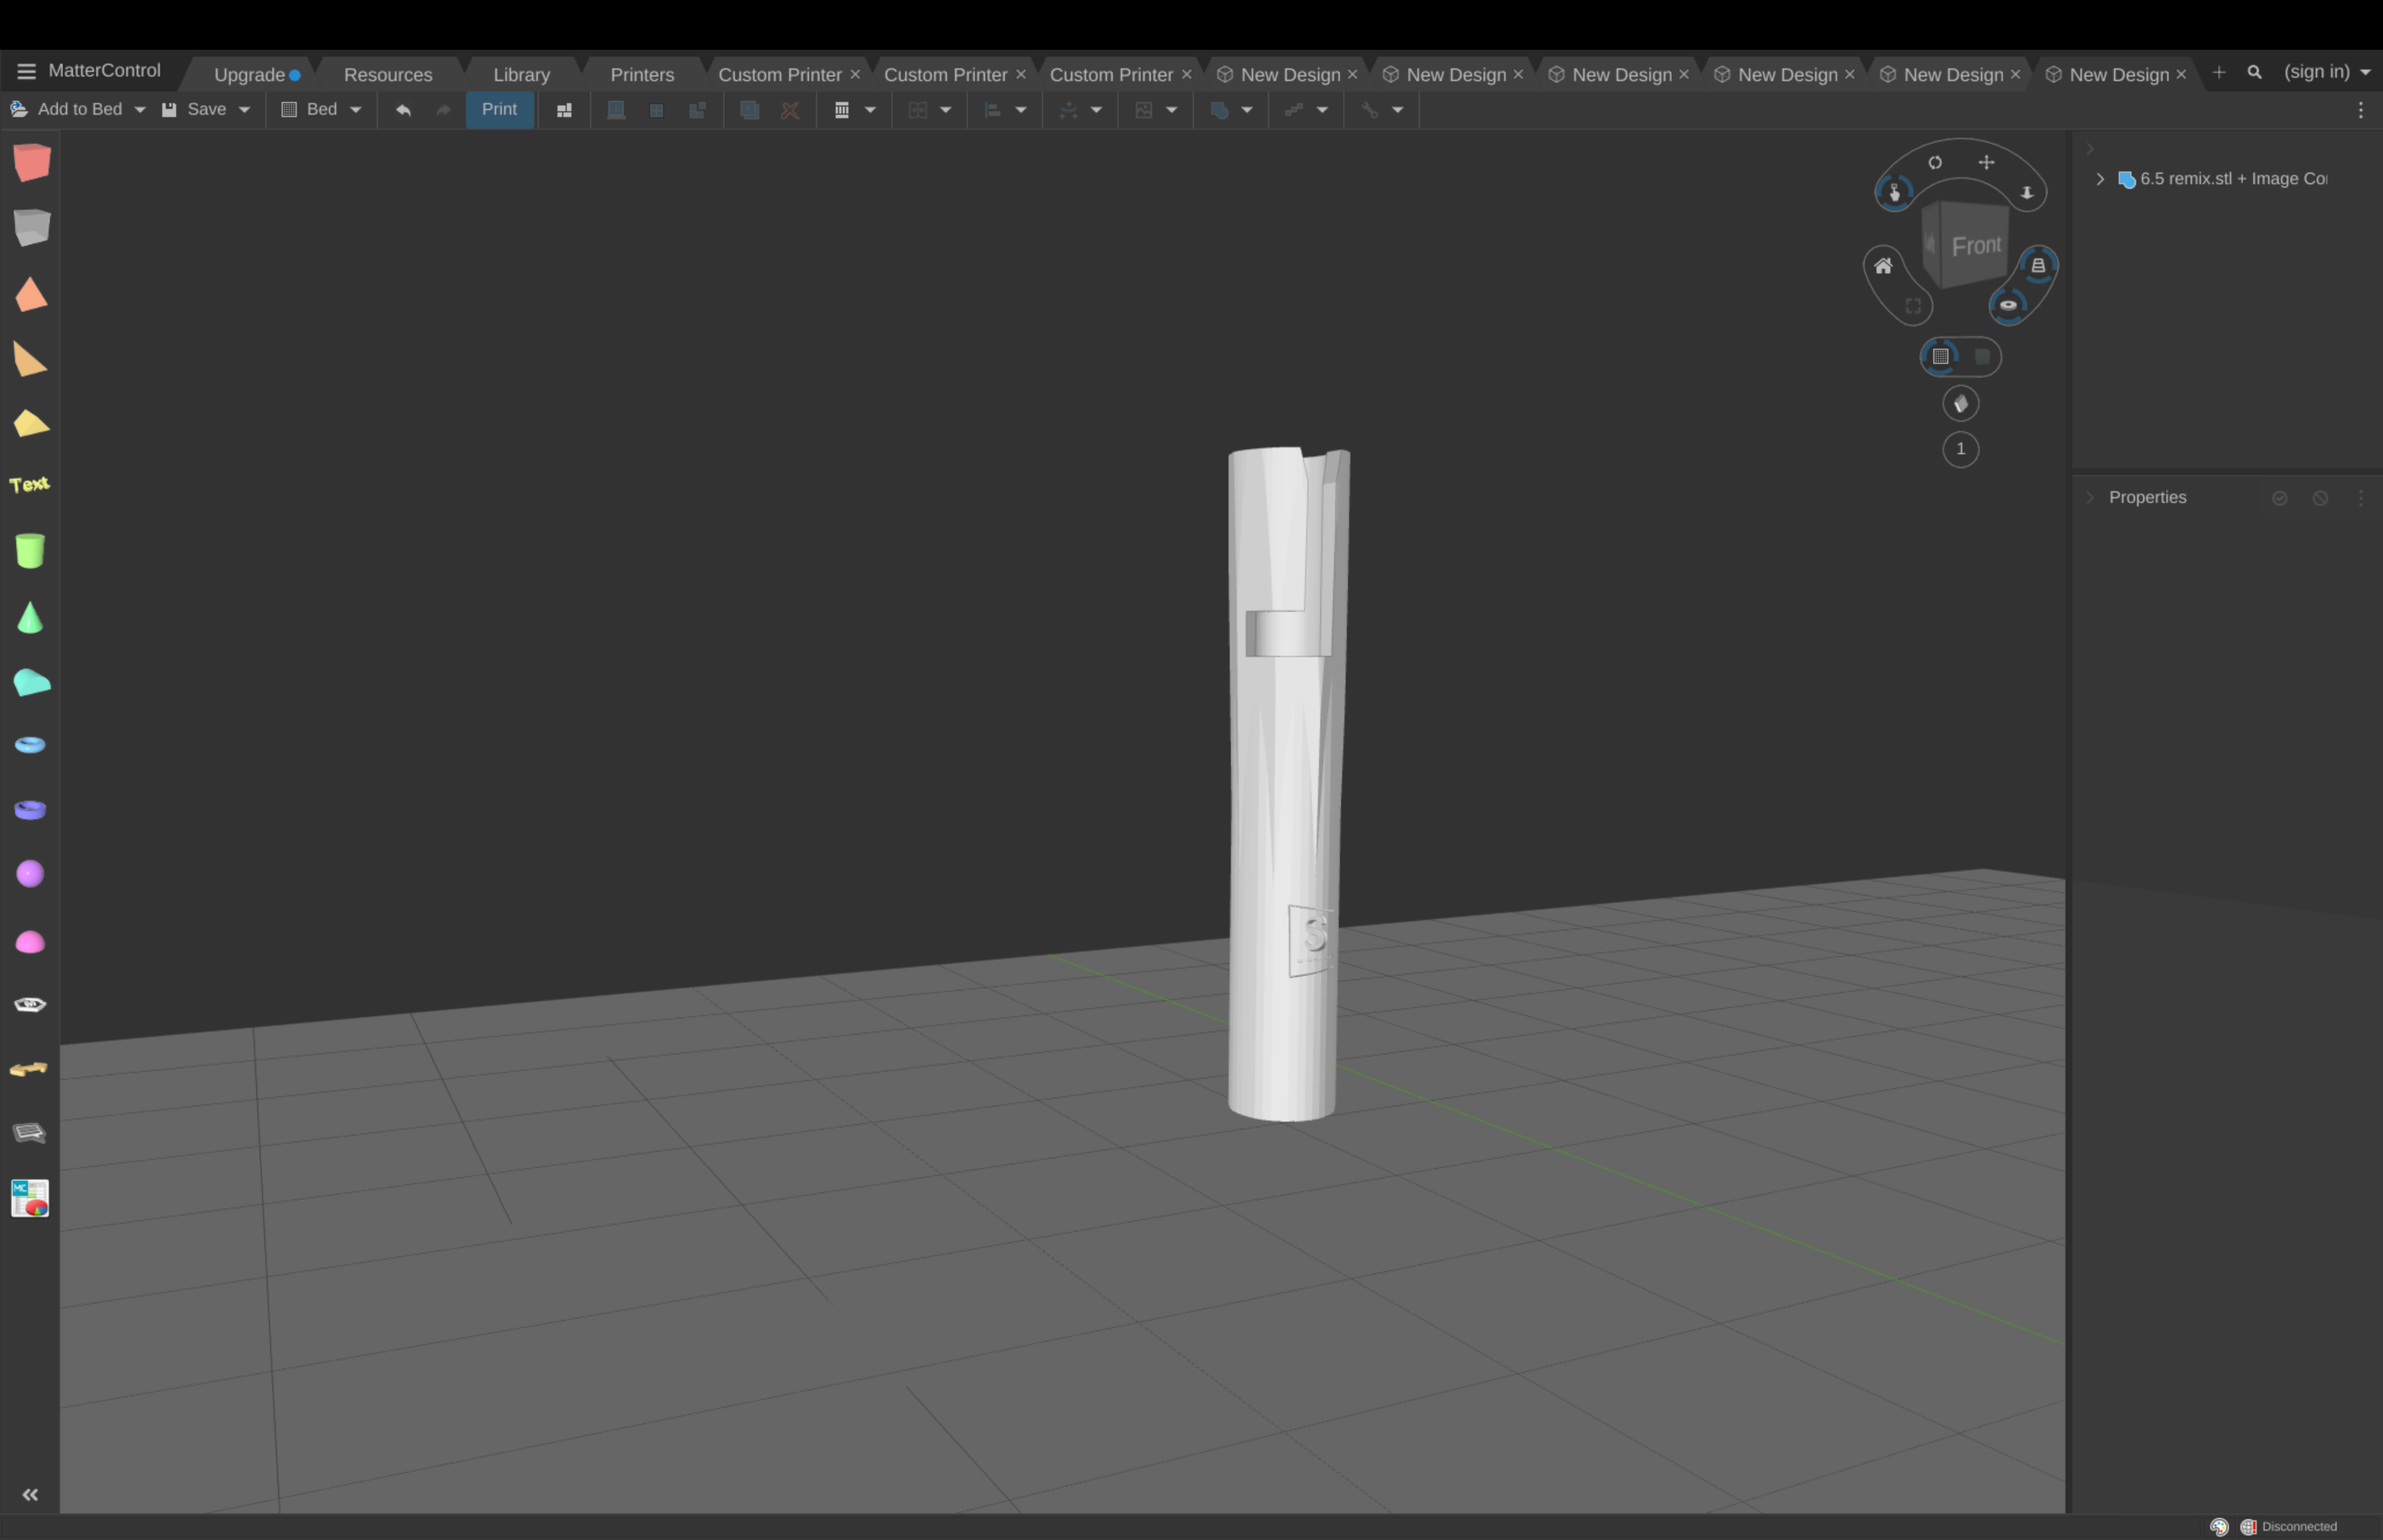2383x1540 pixels.
Task: Open the Resources tab
Action: coord(388,75)
